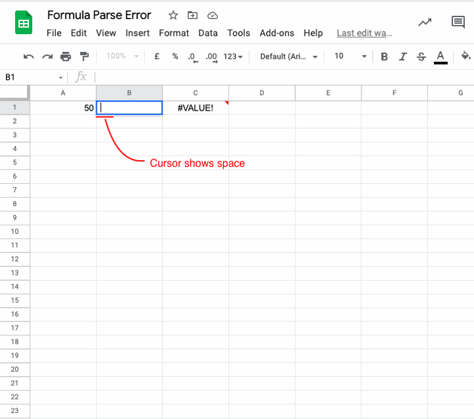The height and width of the screenshot is (419, 474).
Task: Open the fill colour bucket
Action: pyautogui.click(x=465, y=56)
